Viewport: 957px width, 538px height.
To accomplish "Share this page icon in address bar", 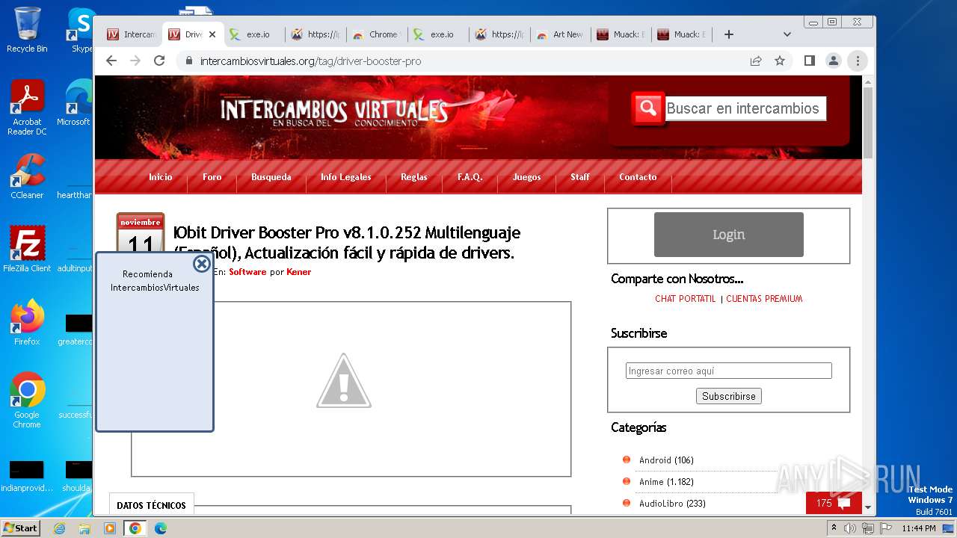I will pyautogui.click(x=756, y=61).
